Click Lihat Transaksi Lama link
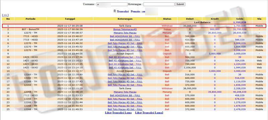 (x=118, y=113)
